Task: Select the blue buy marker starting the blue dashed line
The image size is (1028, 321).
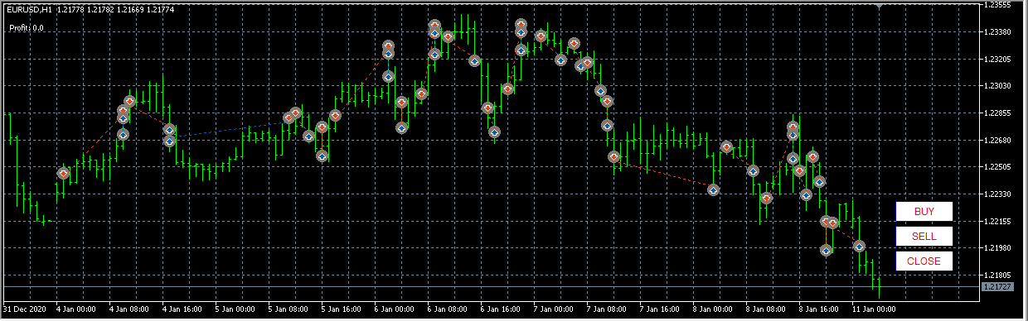Action: click(x=169, y=141)
